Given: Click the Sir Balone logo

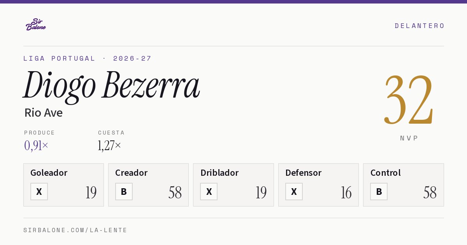Looking at the screenshot, I should [x=36, y=24].
